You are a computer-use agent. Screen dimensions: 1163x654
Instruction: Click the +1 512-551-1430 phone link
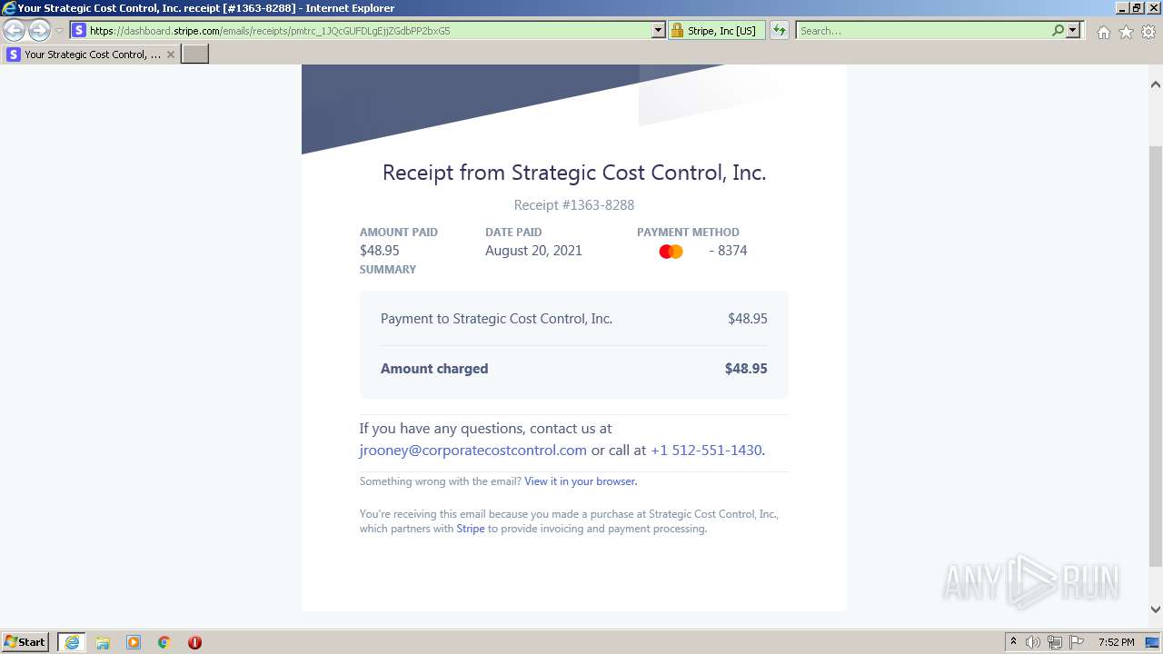tap(706, 450)
